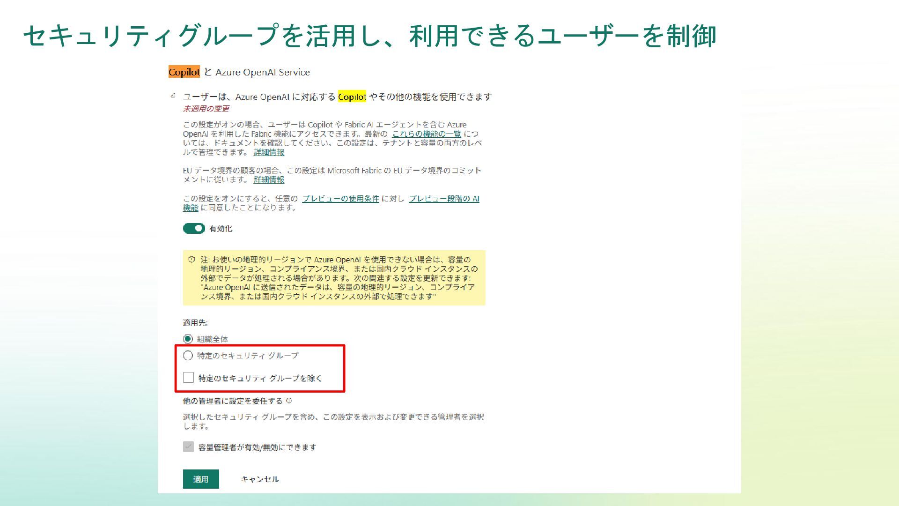
Task: Toggle 容量管理者が有効/無効にできます checkbox
Action: [188, 447]
